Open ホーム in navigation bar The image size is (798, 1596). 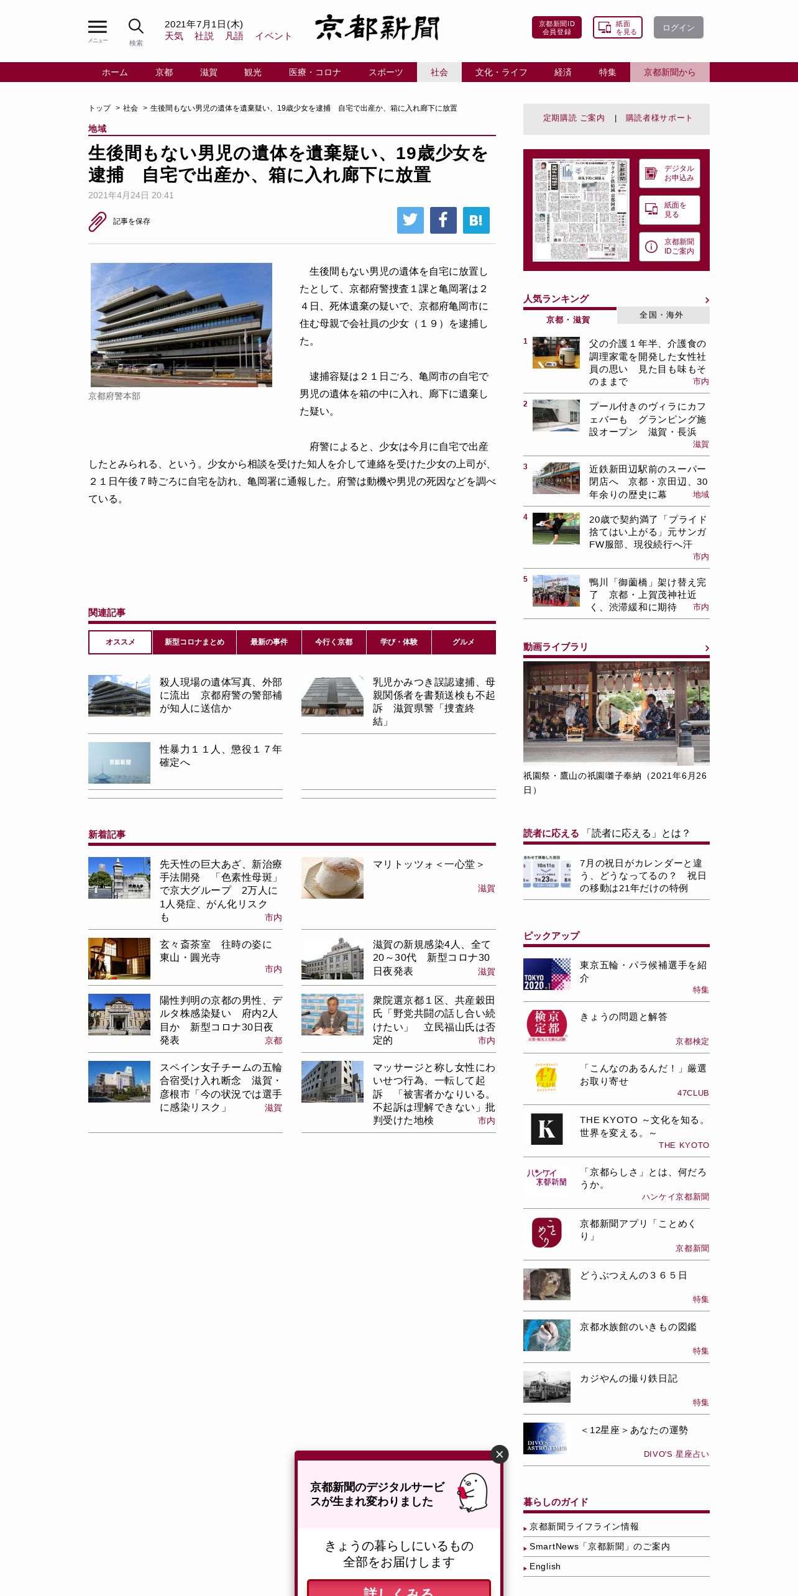(115, 72)
